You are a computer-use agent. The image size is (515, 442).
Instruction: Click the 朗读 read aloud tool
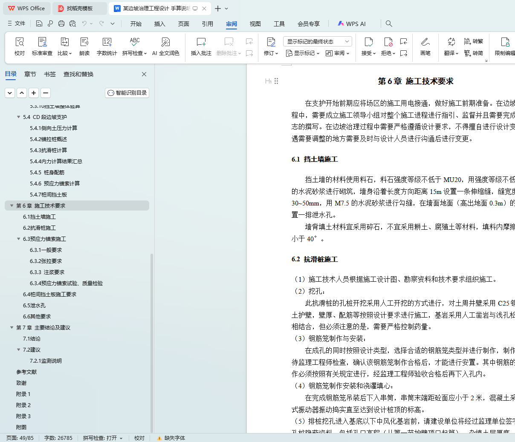[84, 46]
